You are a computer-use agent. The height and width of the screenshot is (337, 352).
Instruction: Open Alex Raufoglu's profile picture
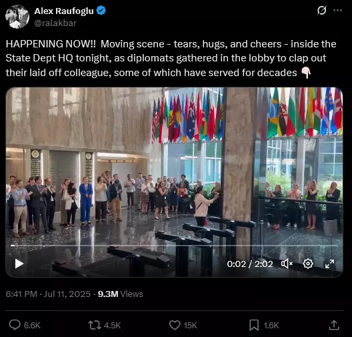tap(17, 17)
